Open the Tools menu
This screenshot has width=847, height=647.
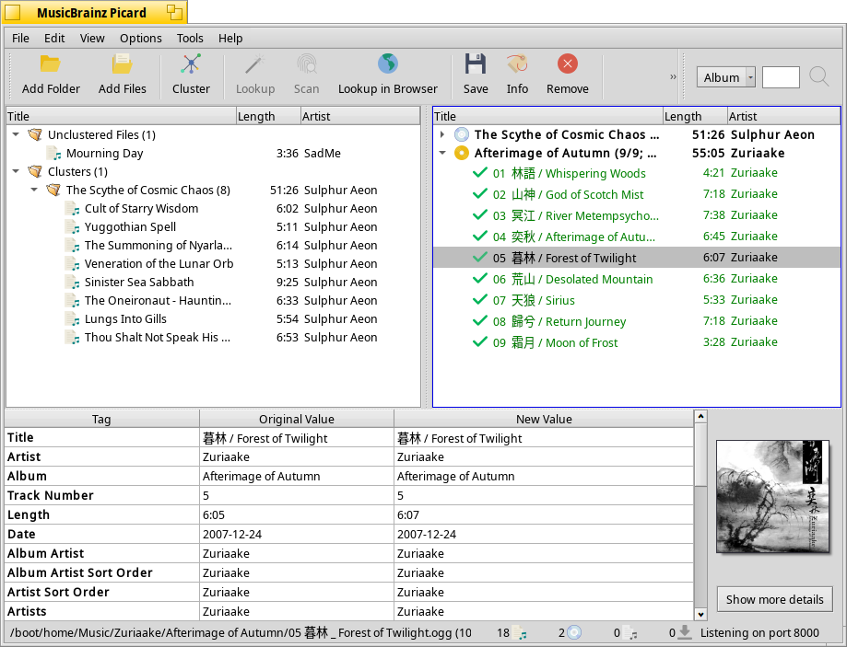pyautogui.click(x=190, y=39)
